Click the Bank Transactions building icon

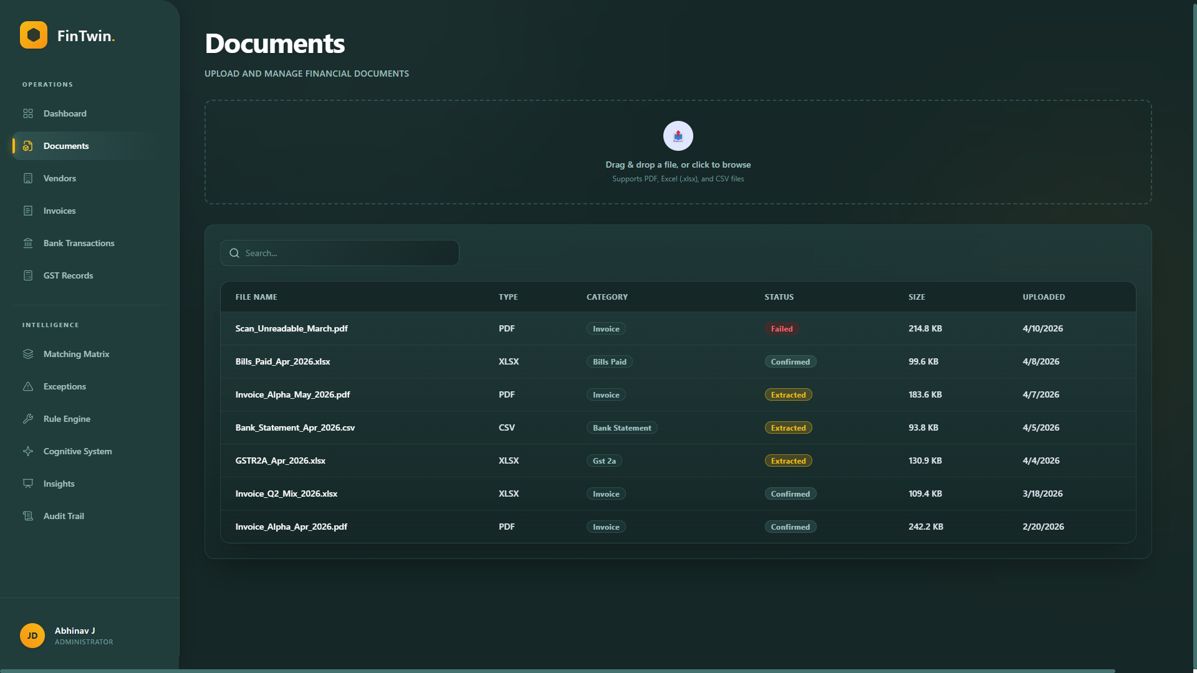point(28,243)
